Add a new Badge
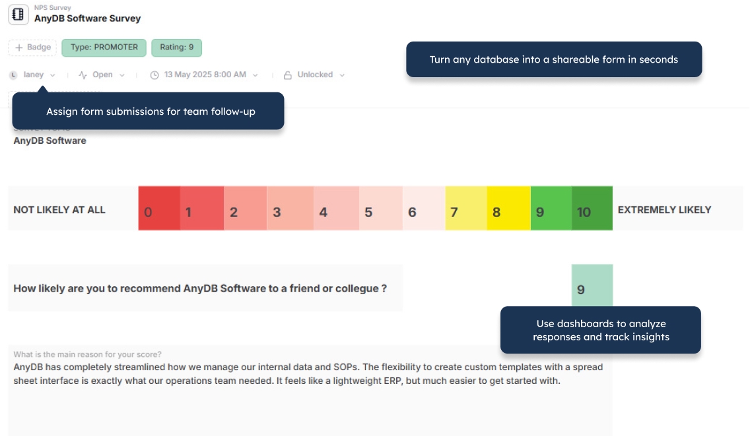Screen dimensions: 750x436 tap(32, 47)
